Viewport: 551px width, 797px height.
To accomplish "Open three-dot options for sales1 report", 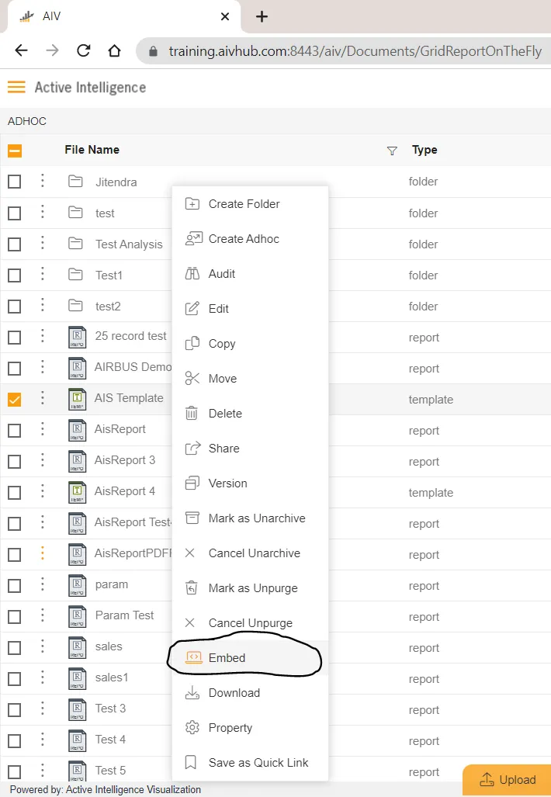I will (43, 677).
